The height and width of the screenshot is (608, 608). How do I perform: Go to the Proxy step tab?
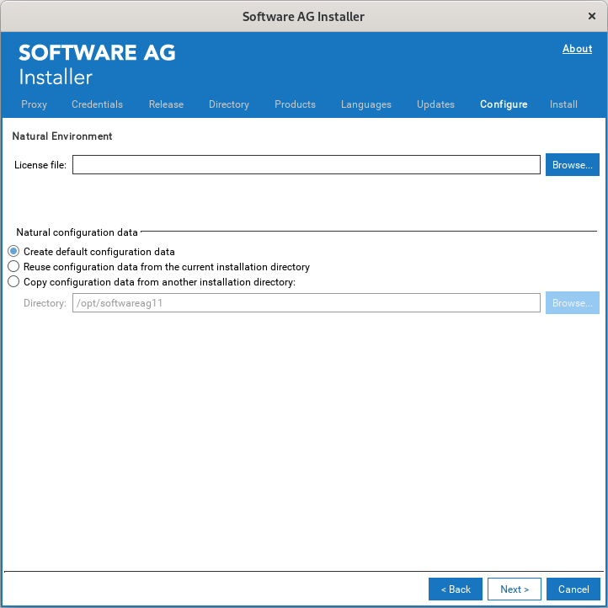click(34, 104)
